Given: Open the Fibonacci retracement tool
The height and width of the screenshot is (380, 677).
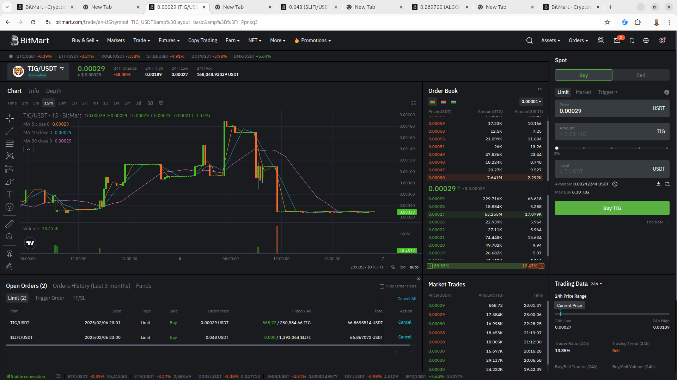Looking at the screenshot, I should (10, 144).
